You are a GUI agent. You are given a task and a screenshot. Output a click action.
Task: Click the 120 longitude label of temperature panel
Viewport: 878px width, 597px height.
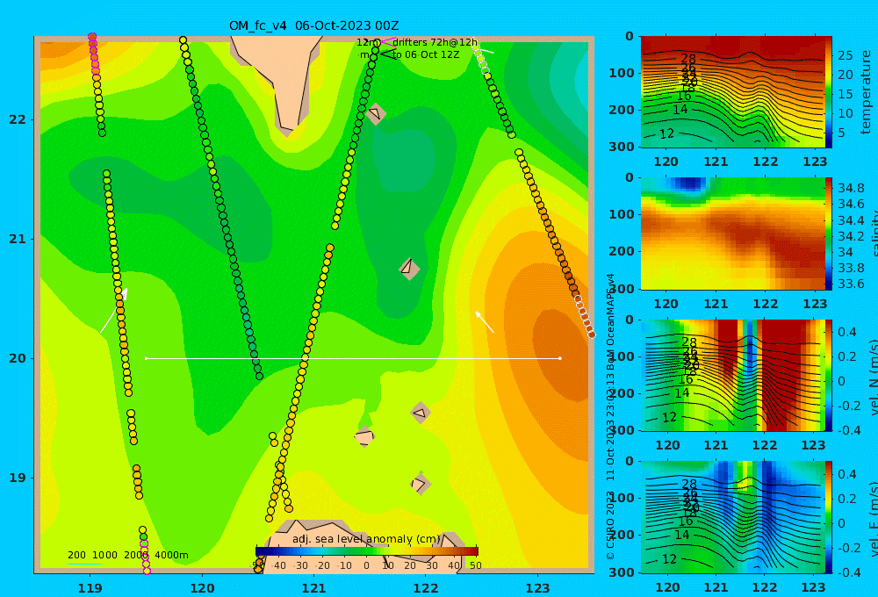click(666, 162)
